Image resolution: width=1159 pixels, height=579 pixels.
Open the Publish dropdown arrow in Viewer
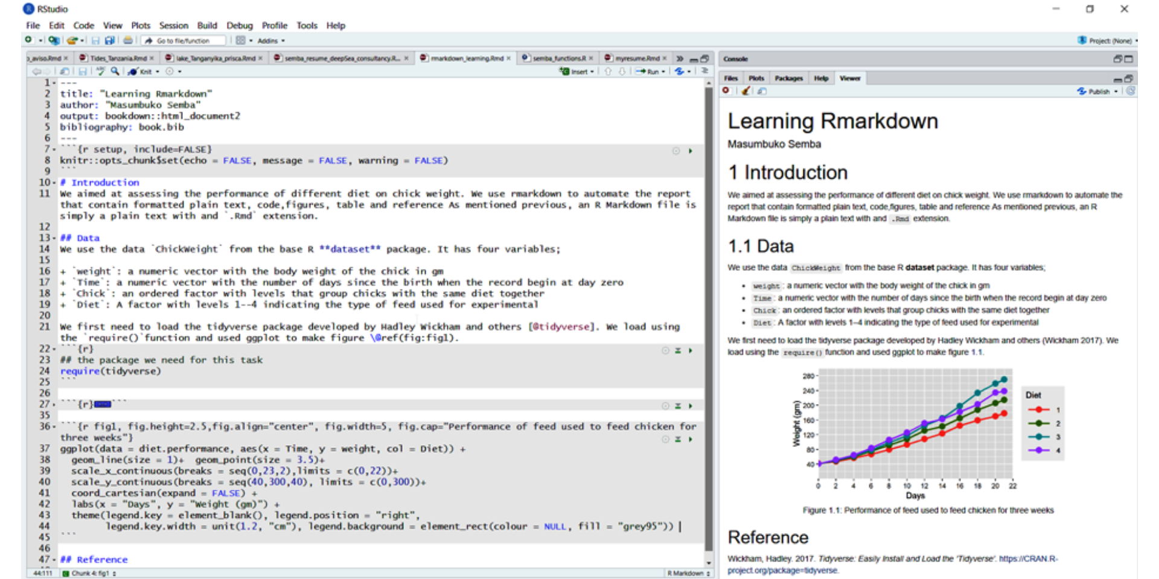point(1116,92)
